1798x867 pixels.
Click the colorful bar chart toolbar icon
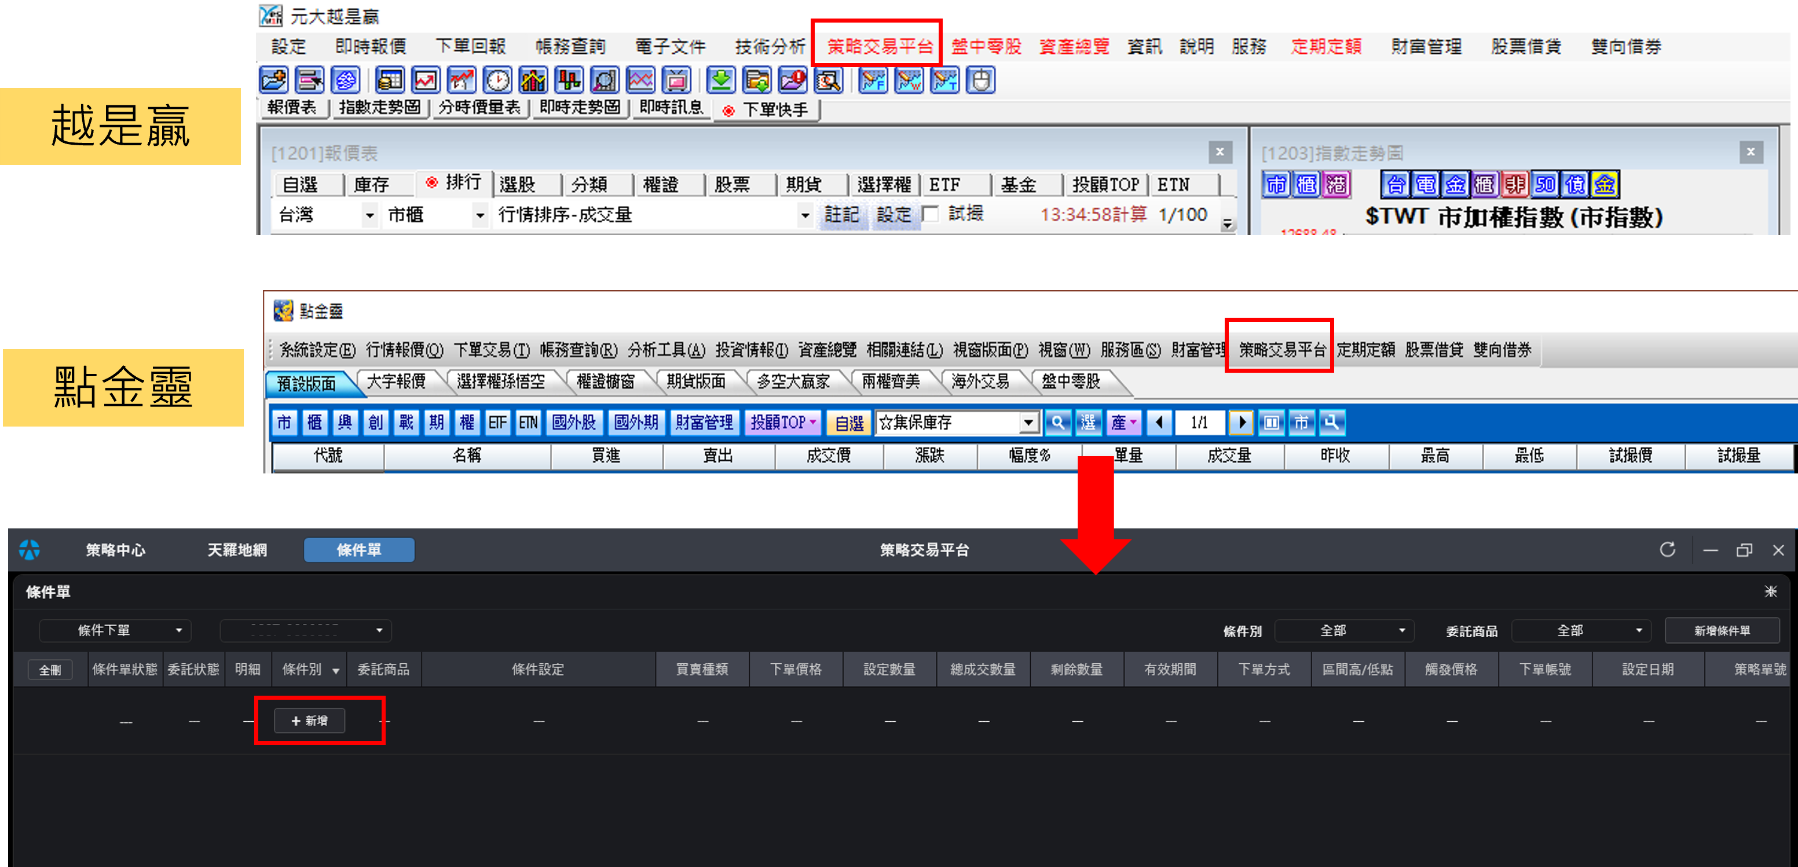click(533, 80)
